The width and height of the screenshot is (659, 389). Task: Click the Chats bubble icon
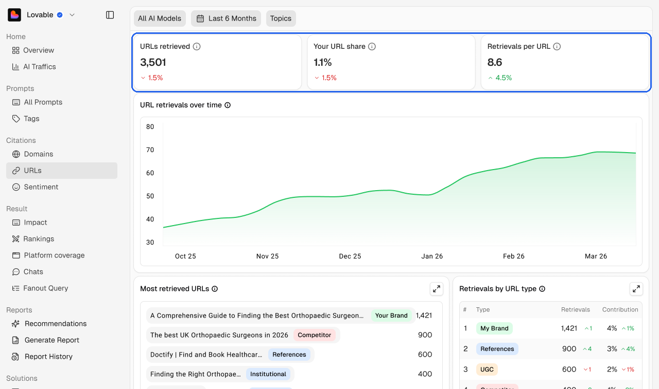click(16, 272)
